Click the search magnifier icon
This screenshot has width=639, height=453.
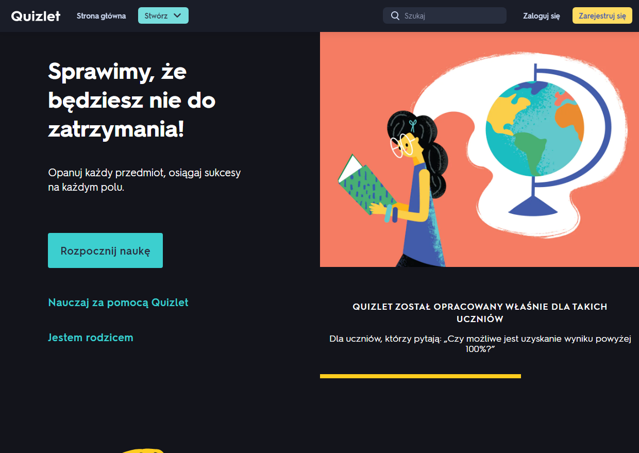(395, 16)
